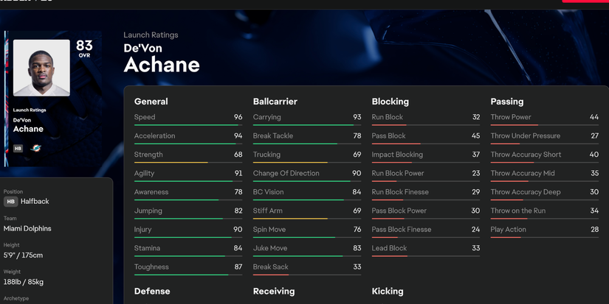Click De'Von Achane's headshot photo
This screenshot has height=304, width=609.
[41, 68]
